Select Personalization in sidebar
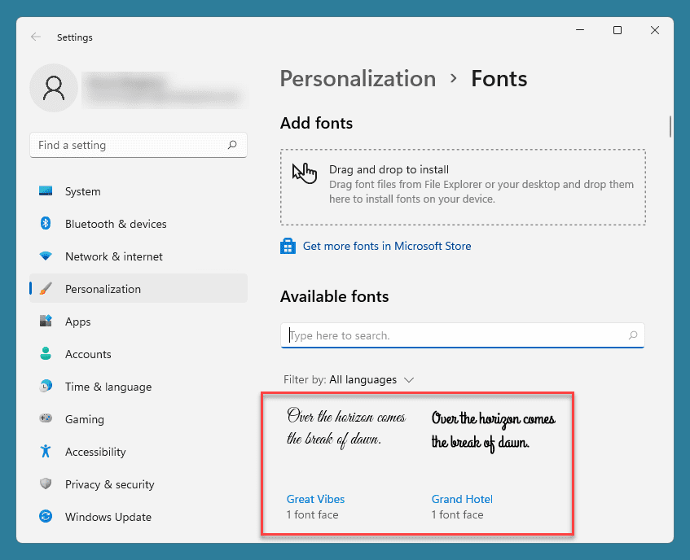The image size is (690, 560). pos(138,289)
